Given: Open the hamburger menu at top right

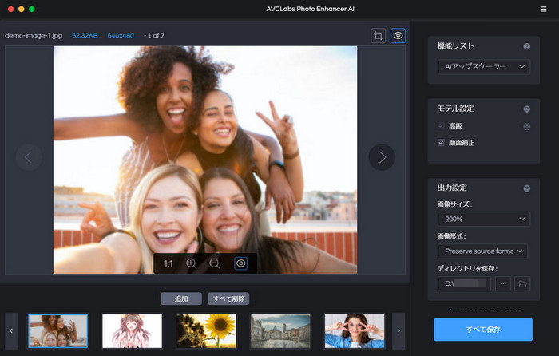Looking at the screenshot, I should (544, 10).
